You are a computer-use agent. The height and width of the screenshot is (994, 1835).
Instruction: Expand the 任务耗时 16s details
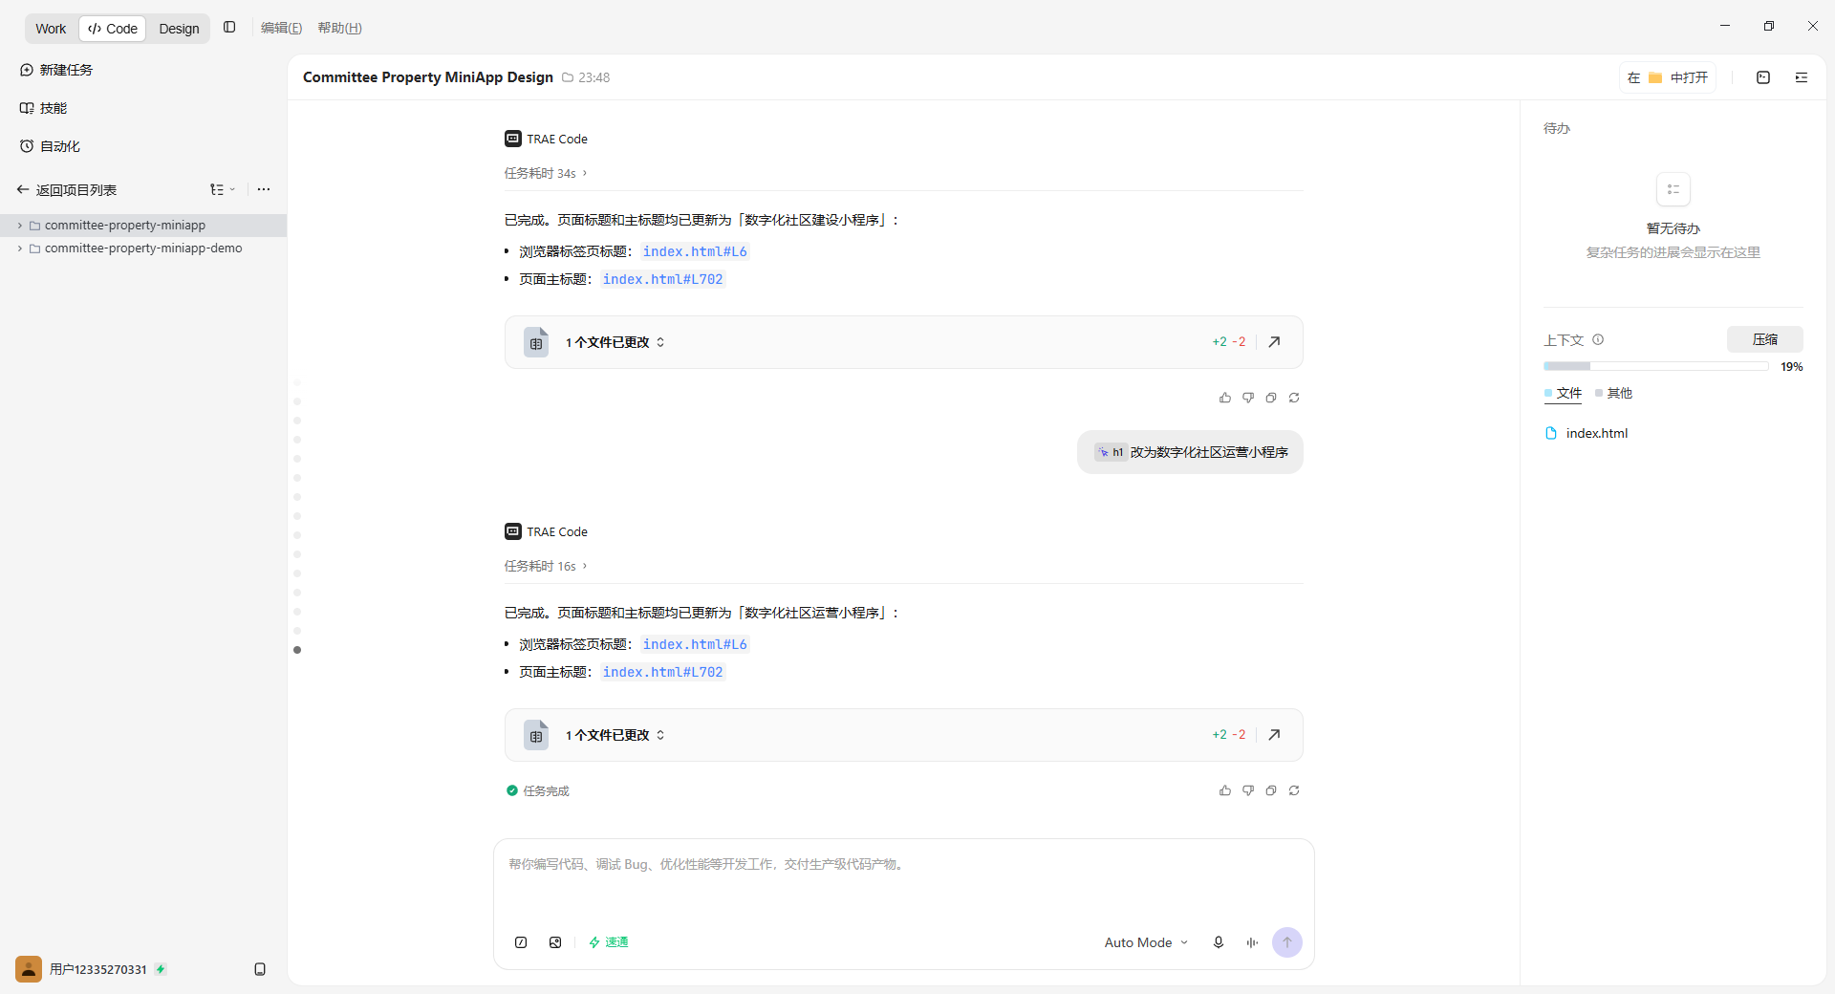tap(546, 566)
